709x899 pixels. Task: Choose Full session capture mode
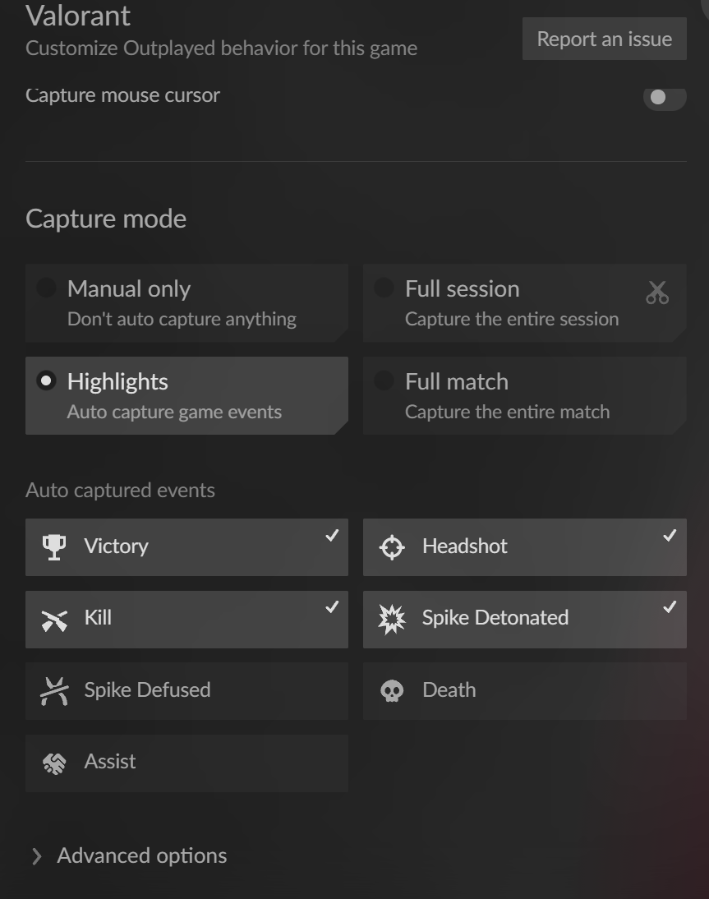click(384, 288)
